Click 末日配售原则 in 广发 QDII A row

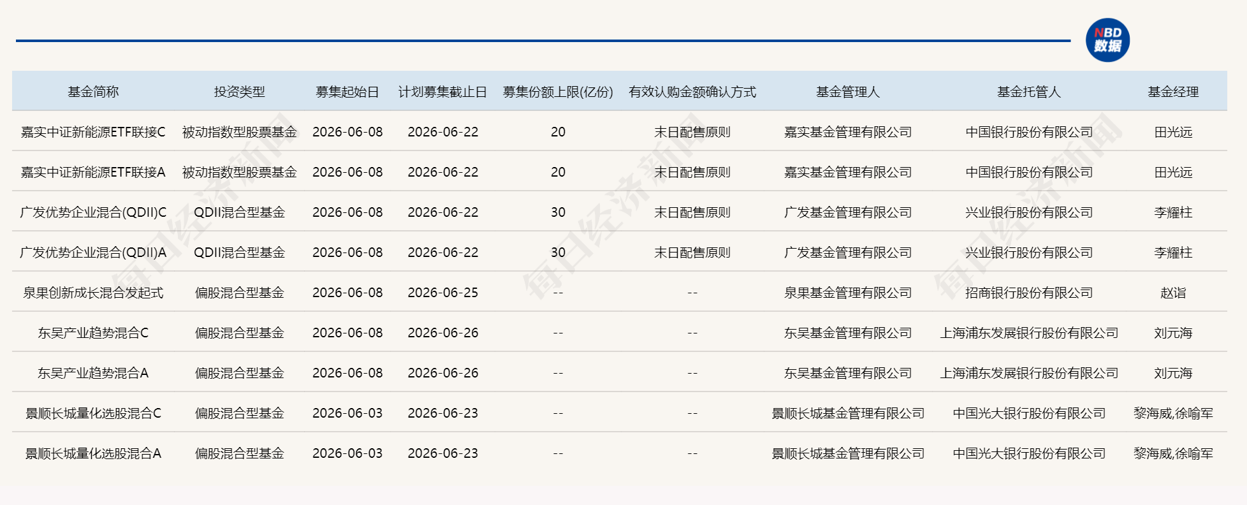pos(692,252)
